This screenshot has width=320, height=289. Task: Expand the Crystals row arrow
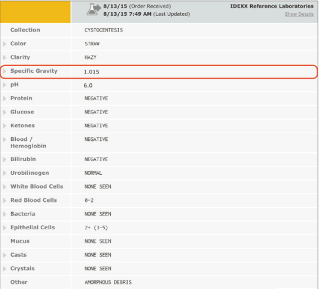[x=5, y=269]
